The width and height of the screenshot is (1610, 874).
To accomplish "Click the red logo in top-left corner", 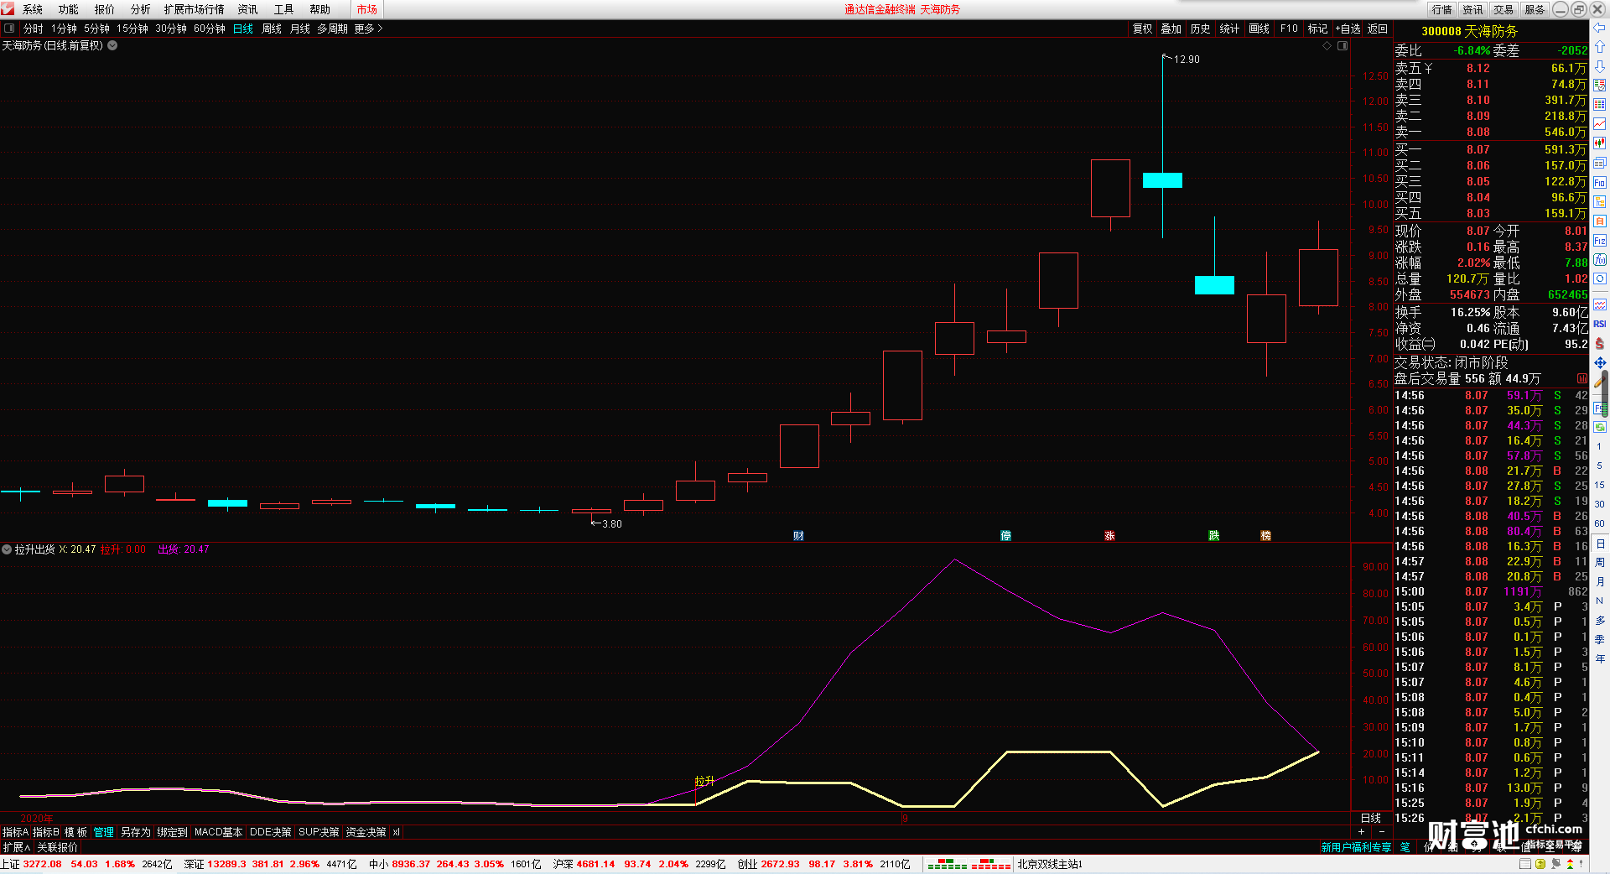I will click(x=8, y=8).
